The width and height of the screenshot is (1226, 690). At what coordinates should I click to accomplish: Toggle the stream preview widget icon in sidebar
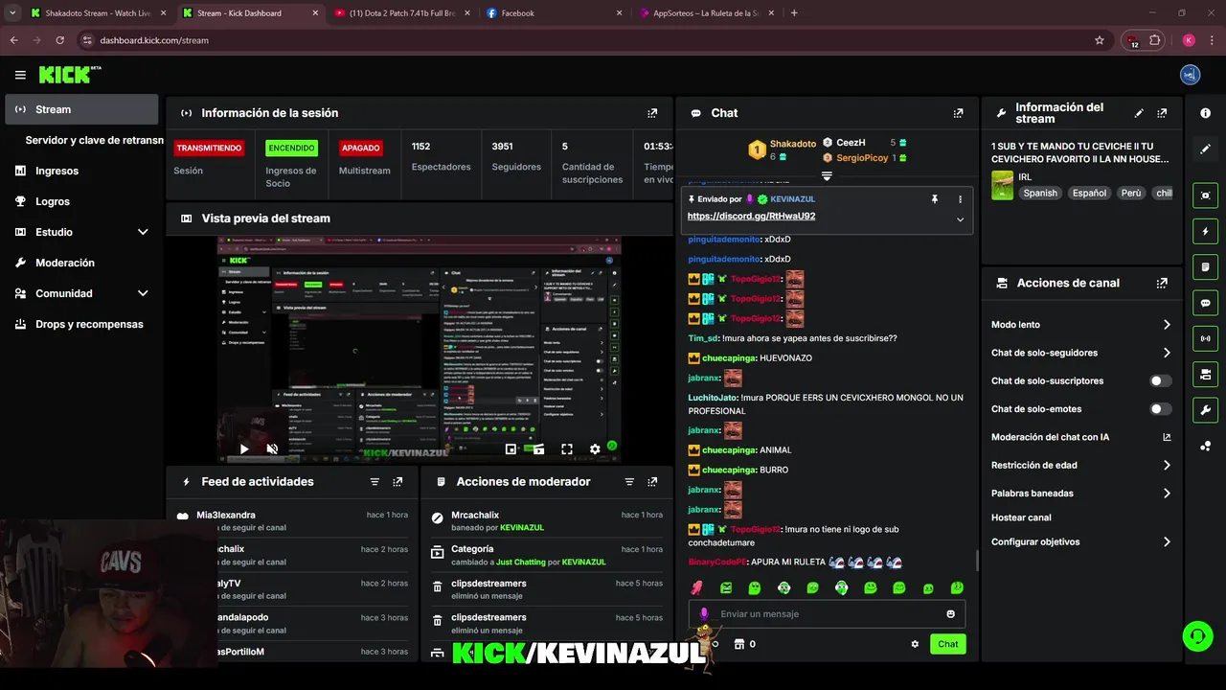1205,195
